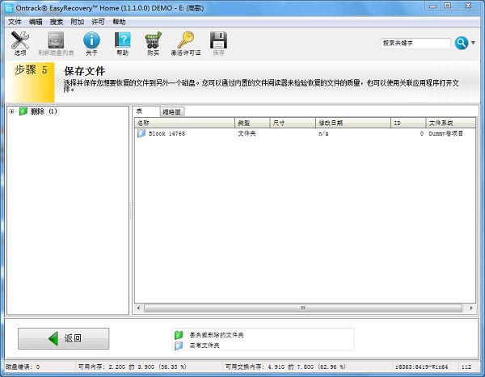485x377 pixels.
Task: Click the disk errors status entry
Action: pos(23,367)
